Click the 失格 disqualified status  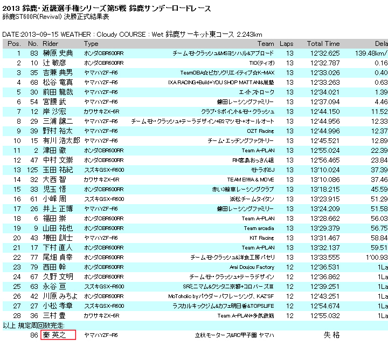pyautogui.click(x=331, y=335)
